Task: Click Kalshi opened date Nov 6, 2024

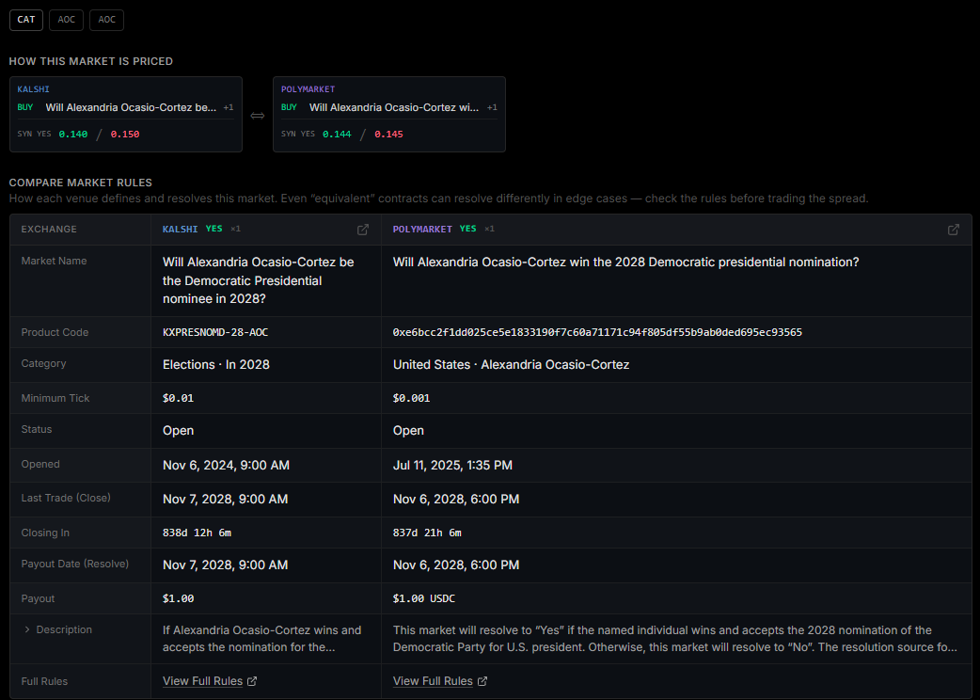Action: [x=226, y=465]
